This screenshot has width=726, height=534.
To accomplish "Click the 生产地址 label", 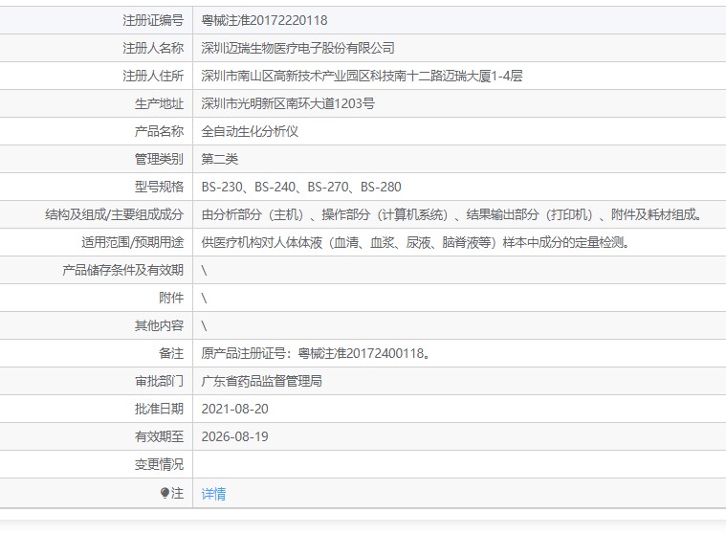I will [160, 103].
